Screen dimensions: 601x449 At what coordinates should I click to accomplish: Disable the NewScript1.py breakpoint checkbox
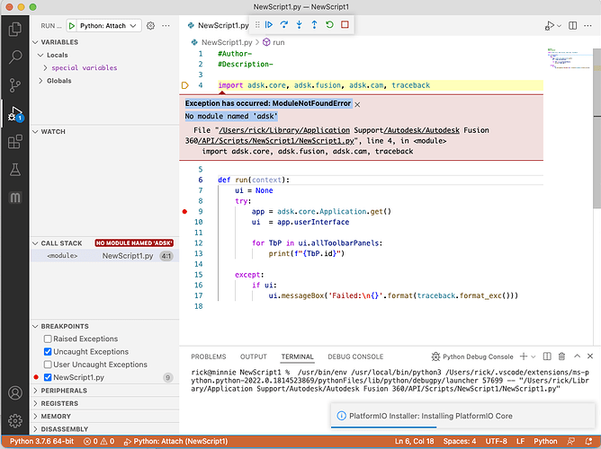(x=48, y=377)
